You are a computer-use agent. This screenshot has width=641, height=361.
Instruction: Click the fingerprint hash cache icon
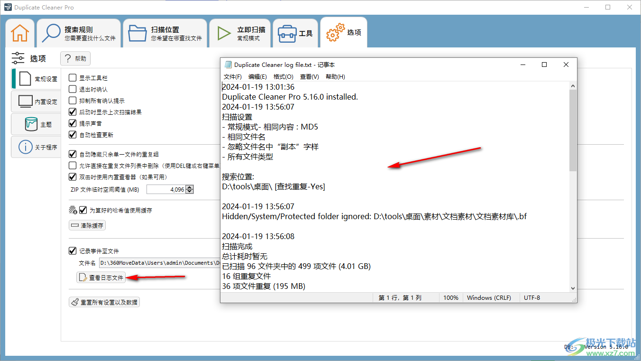73,210
